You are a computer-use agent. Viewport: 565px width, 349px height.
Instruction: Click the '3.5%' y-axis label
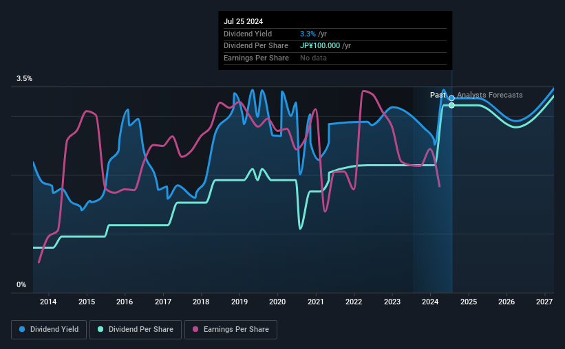(x=24, y=79)
